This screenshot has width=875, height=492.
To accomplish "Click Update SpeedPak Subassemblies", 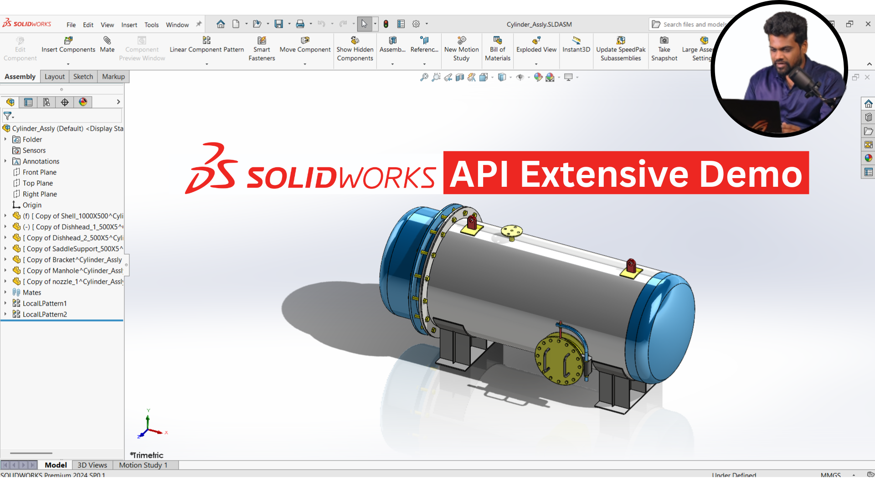I will coord(621,48).
